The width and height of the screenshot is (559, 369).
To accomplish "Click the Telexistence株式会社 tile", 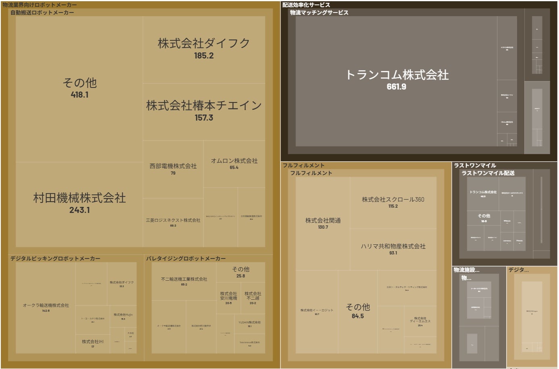I will 249,344.
